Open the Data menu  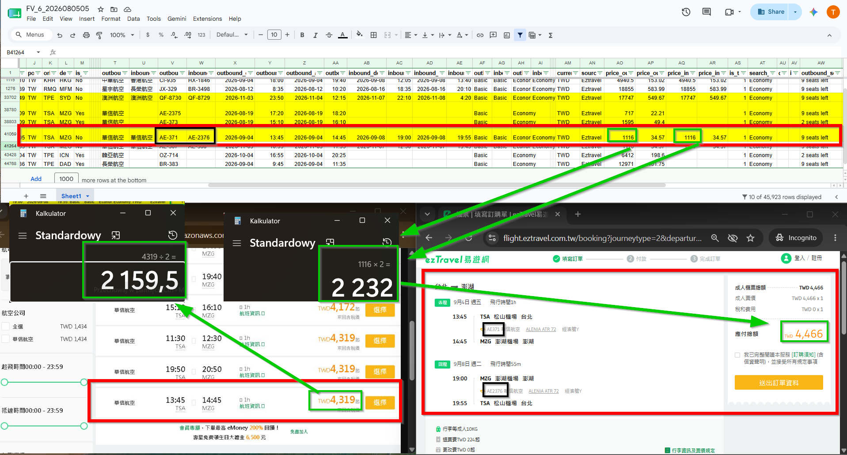133,19
